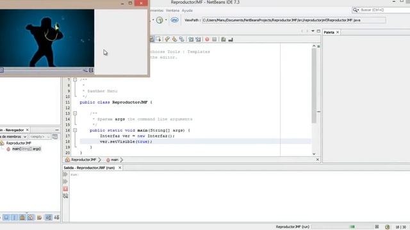This screenshot has height=230, width=410.
Task: Click the ViewPath file path field
Action: [293, 20]
